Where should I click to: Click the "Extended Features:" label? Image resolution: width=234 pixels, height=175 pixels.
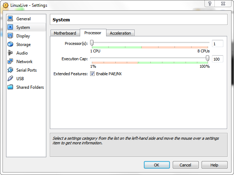pyautogui.click(x=71, y=74)
